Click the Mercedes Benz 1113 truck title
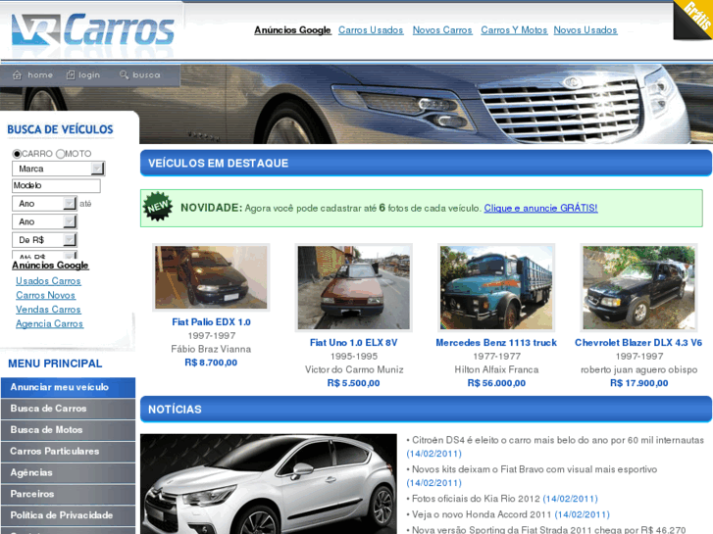Screen dimensions: 713x534 pyautogui.click(x=496, y=342)
